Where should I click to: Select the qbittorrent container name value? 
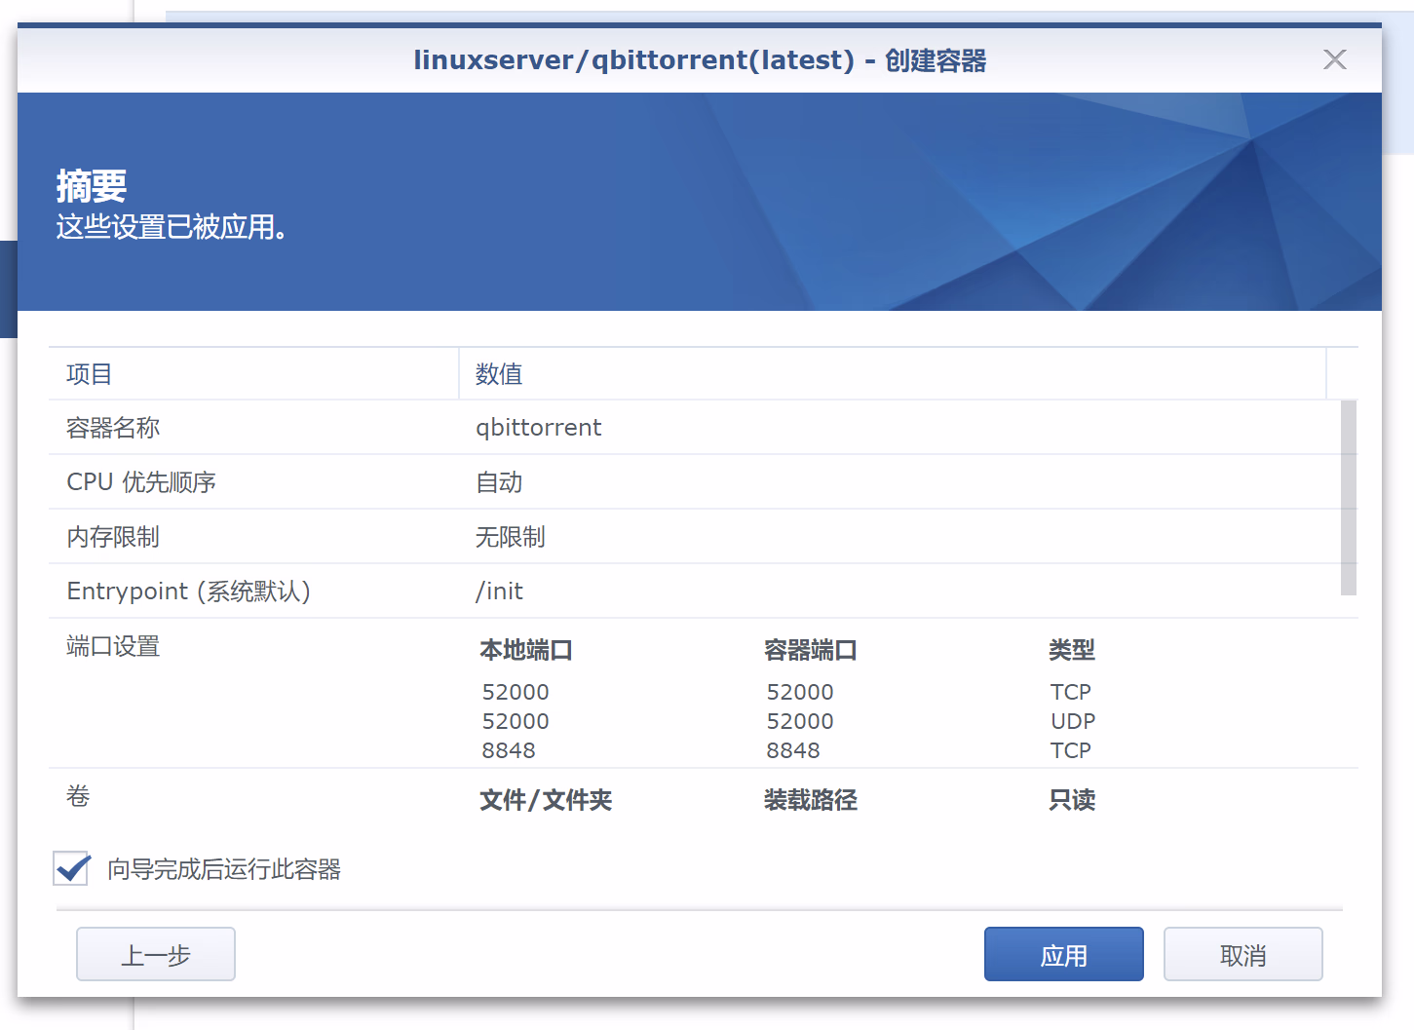[x=538, y=428]
